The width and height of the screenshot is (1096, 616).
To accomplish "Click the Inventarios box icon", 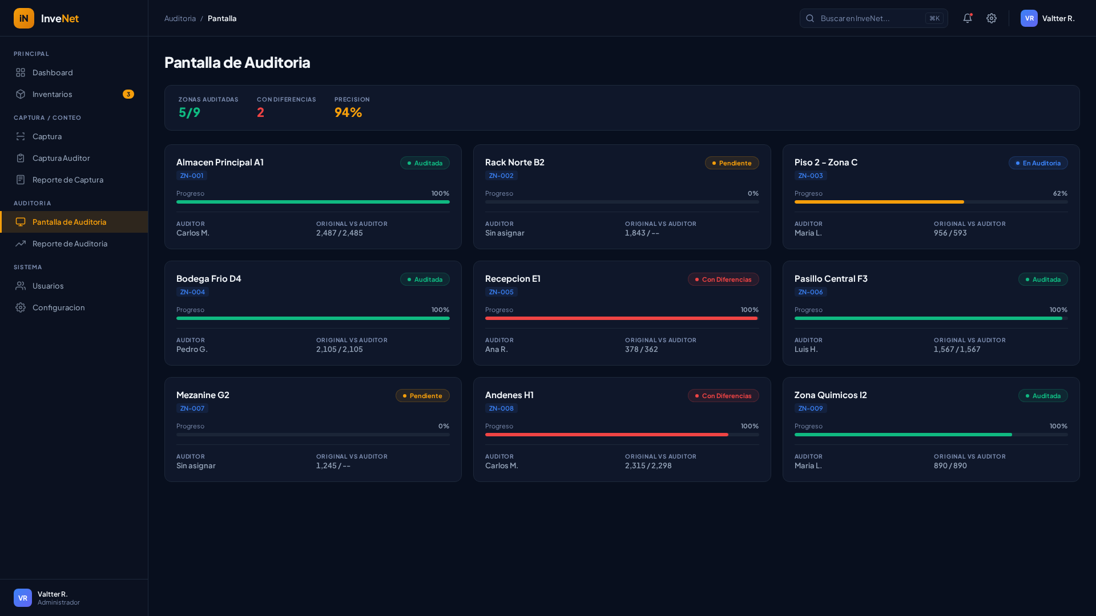I will [x=21, y=94].
